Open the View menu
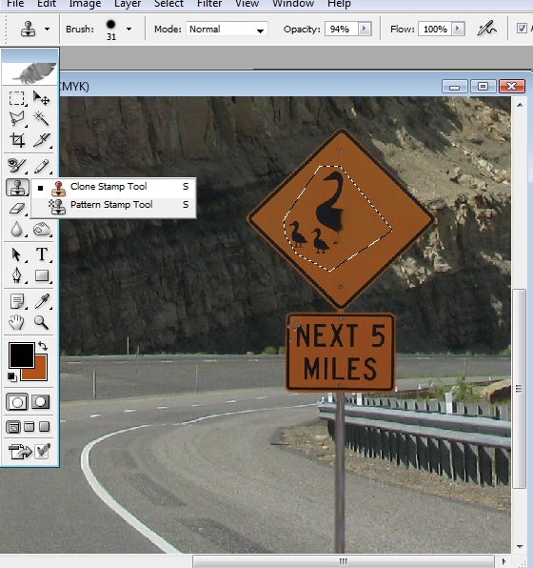 (247, 4)
